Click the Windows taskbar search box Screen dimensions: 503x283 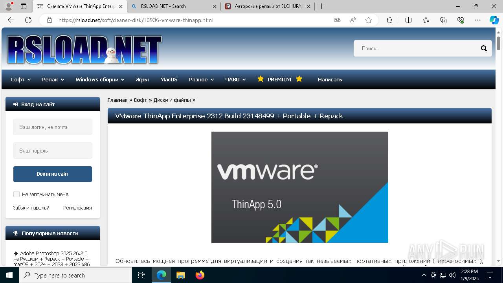click(x=75, y=275)
